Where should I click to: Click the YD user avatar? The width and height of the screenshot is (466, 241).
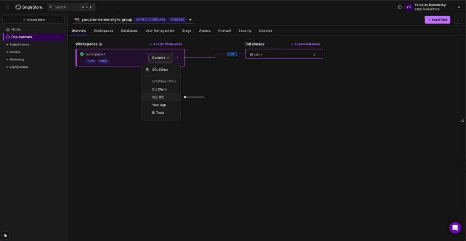tap(409, 7)
